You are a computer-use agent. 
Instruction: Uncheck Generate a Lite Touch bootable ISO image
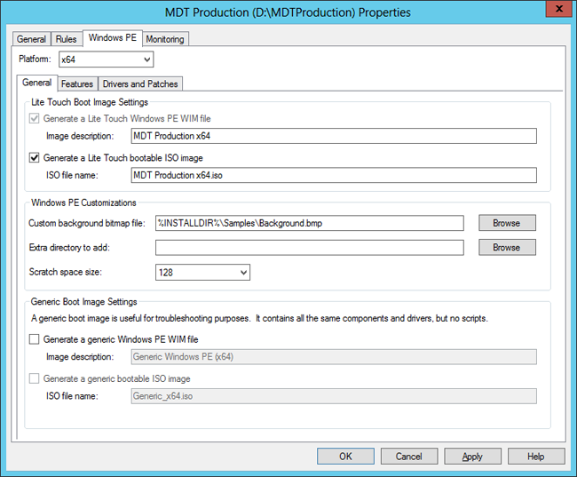coord(36,158)
